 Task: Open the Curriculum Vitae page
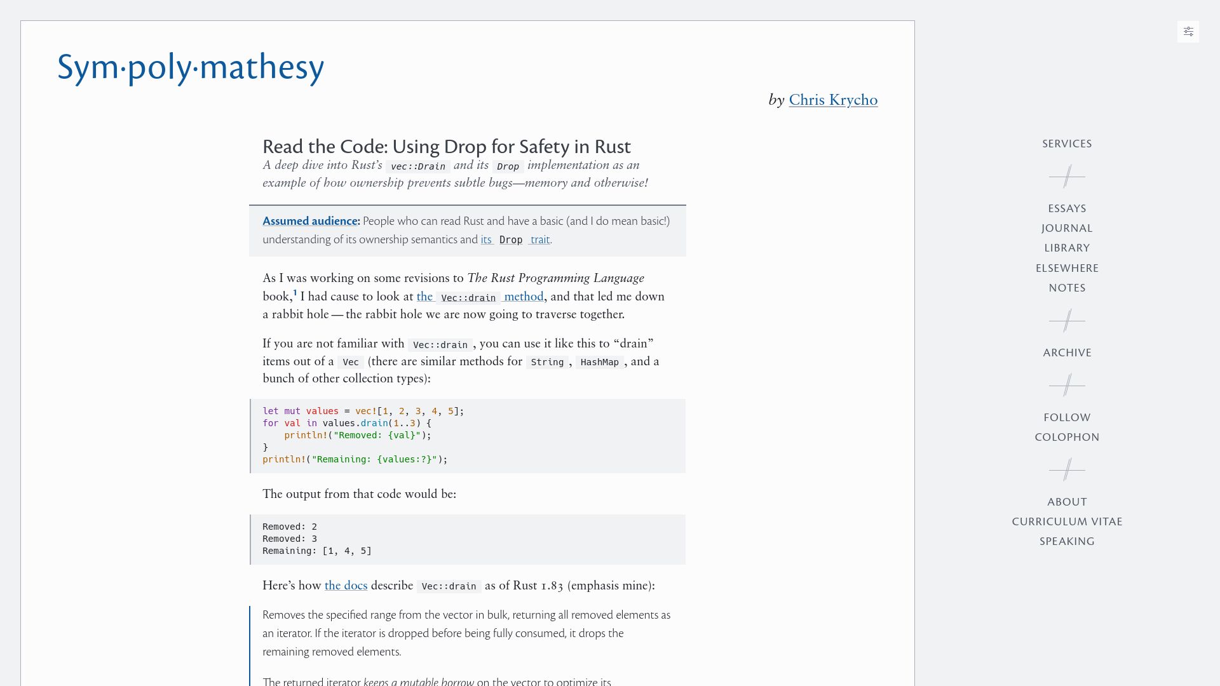tap(1067, 521)
